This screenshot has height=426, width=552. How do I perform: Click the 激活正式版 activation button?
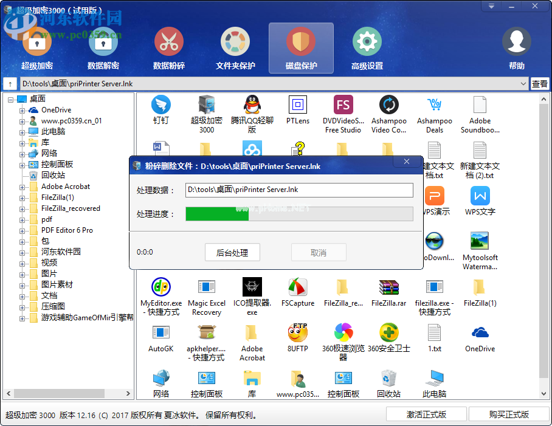coord(426,413)
